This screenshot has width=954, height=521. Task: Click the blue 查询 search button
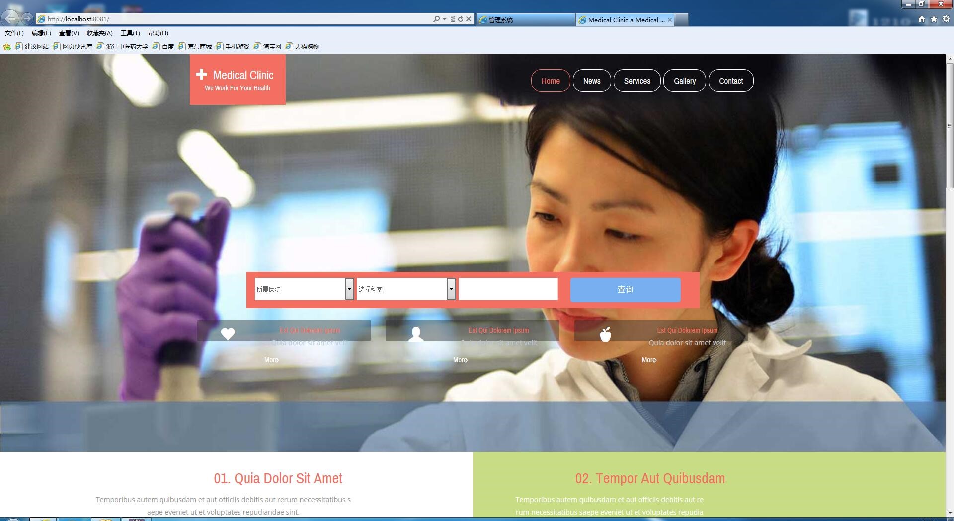(625, 290)
